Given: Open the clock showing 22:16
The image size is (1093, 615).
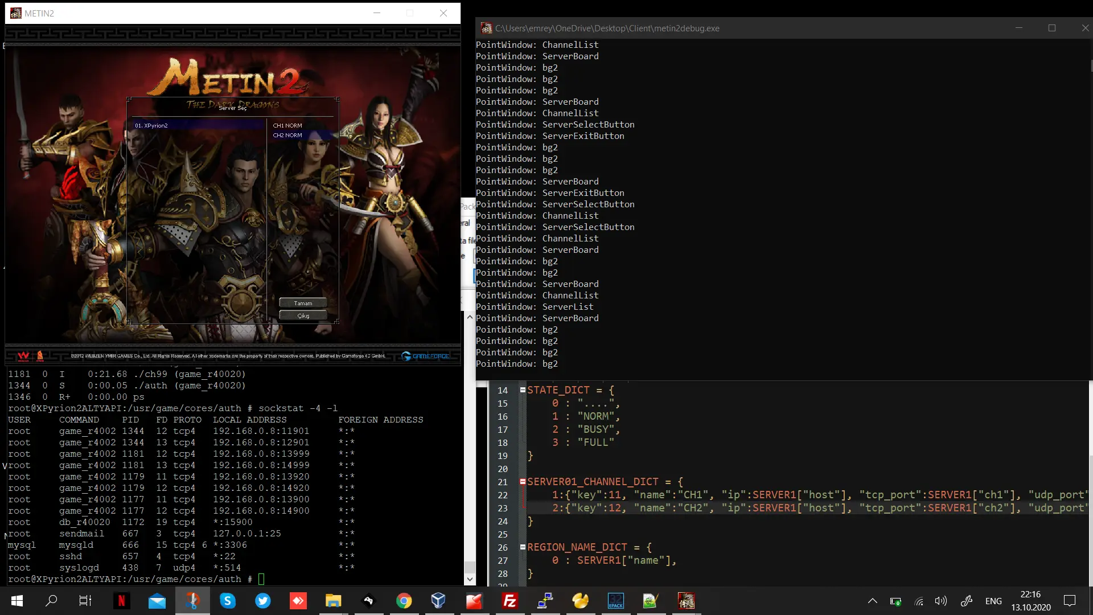Looking at the screenshot, I should click(1031, 601).
